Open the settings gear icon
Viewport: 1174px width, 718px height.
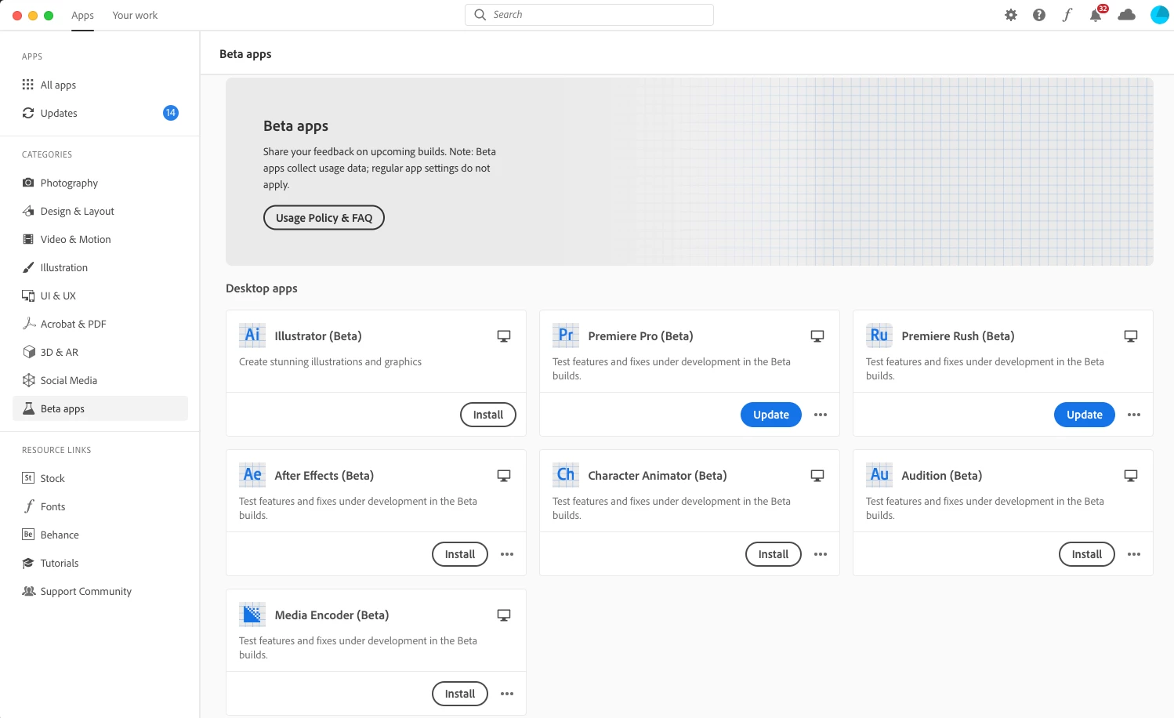1011,15
